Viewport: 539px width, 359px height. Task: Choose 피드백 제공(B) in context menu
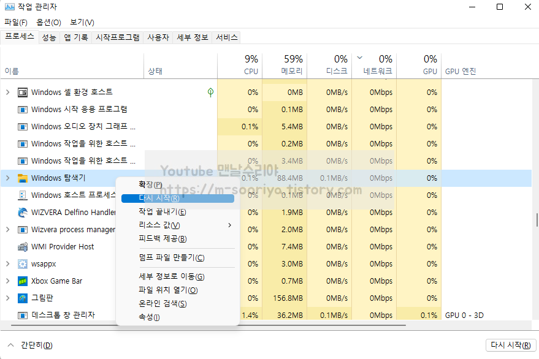click(x=178, y=238)
